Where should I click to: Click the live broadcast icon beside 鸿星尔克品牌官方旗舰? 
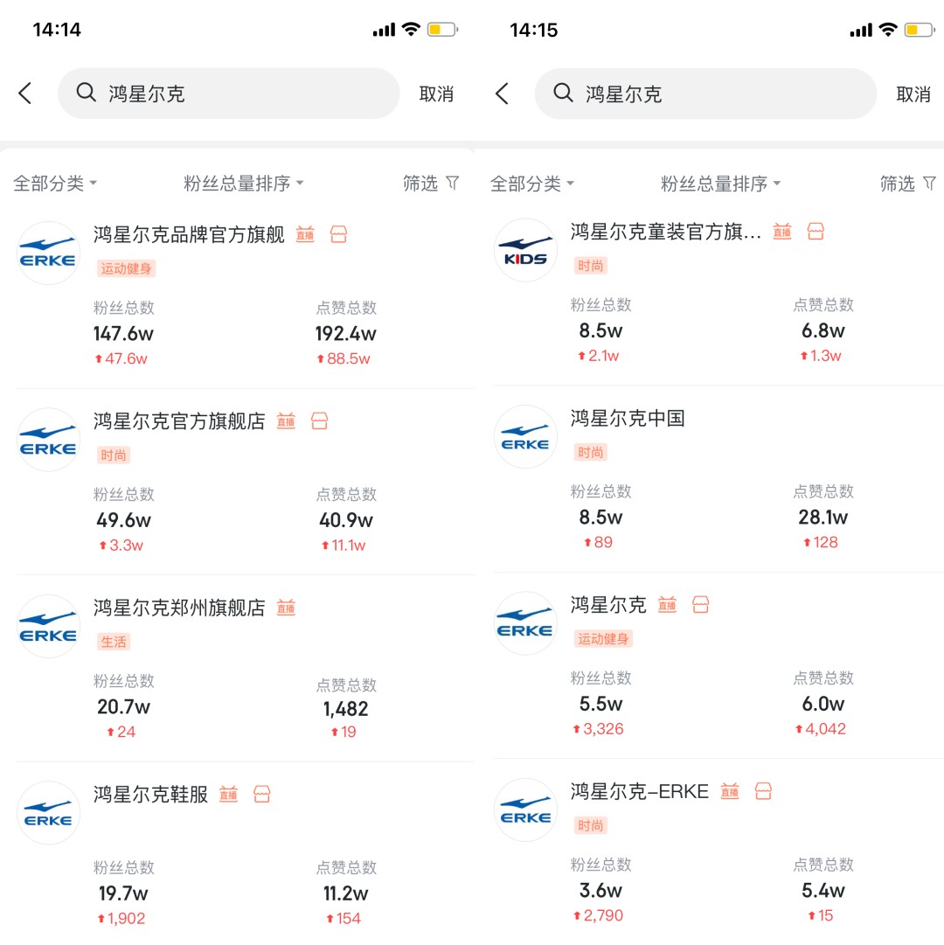[305, 233]
